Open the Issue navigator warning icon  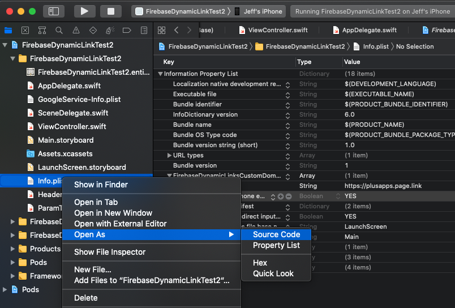(x=76, y=30)
